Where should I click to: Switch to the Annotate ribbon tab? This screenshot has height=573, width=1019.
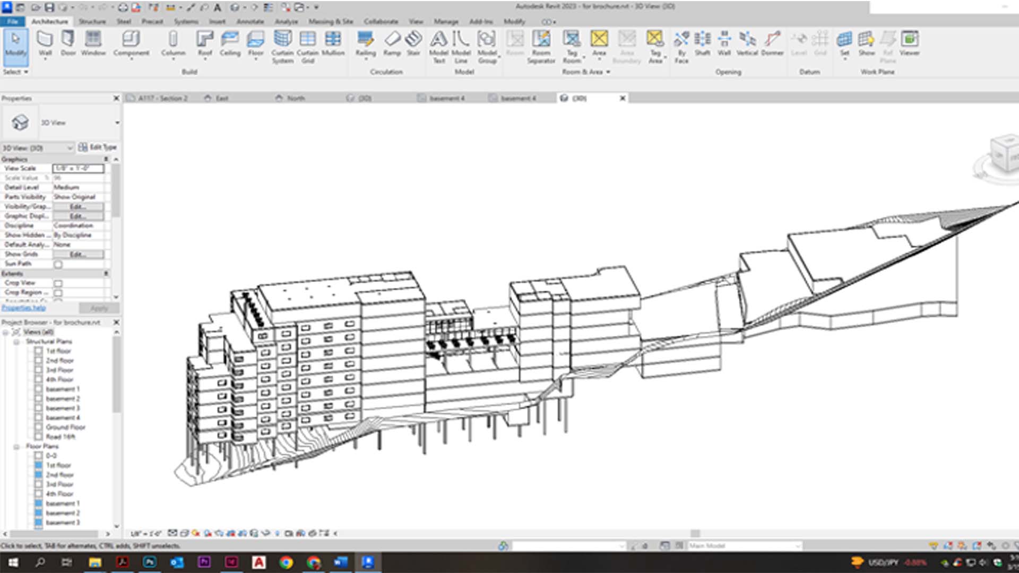(251, 22)
